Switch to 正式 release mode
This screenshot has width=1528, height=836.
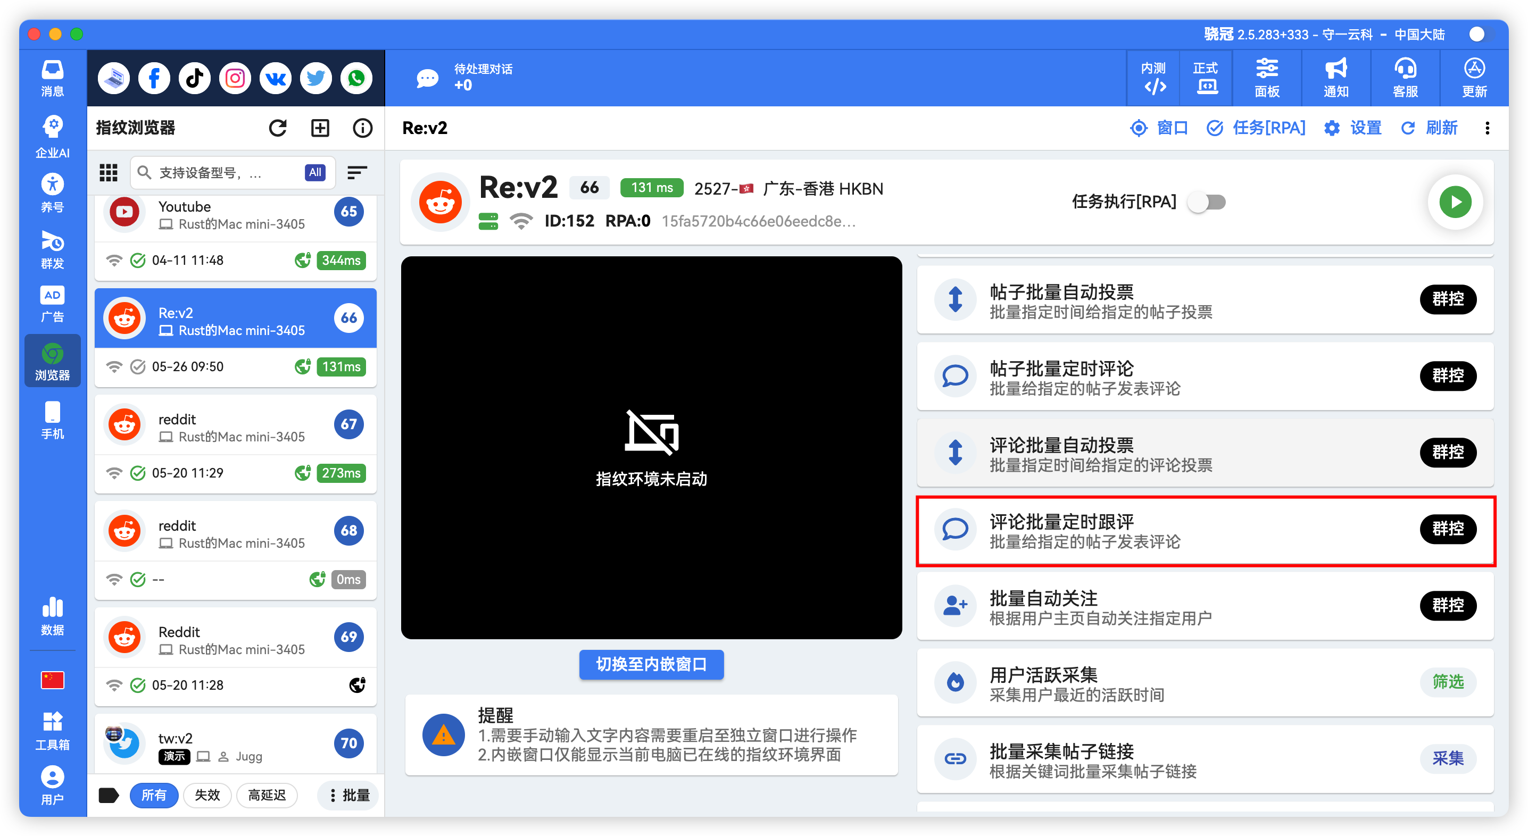click(1206, 78)
